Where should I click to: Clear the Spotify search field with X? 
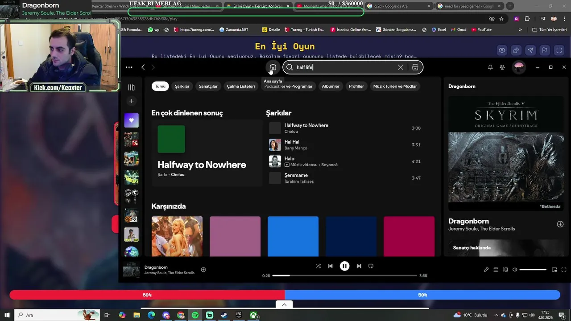click(x=400, y=67)
